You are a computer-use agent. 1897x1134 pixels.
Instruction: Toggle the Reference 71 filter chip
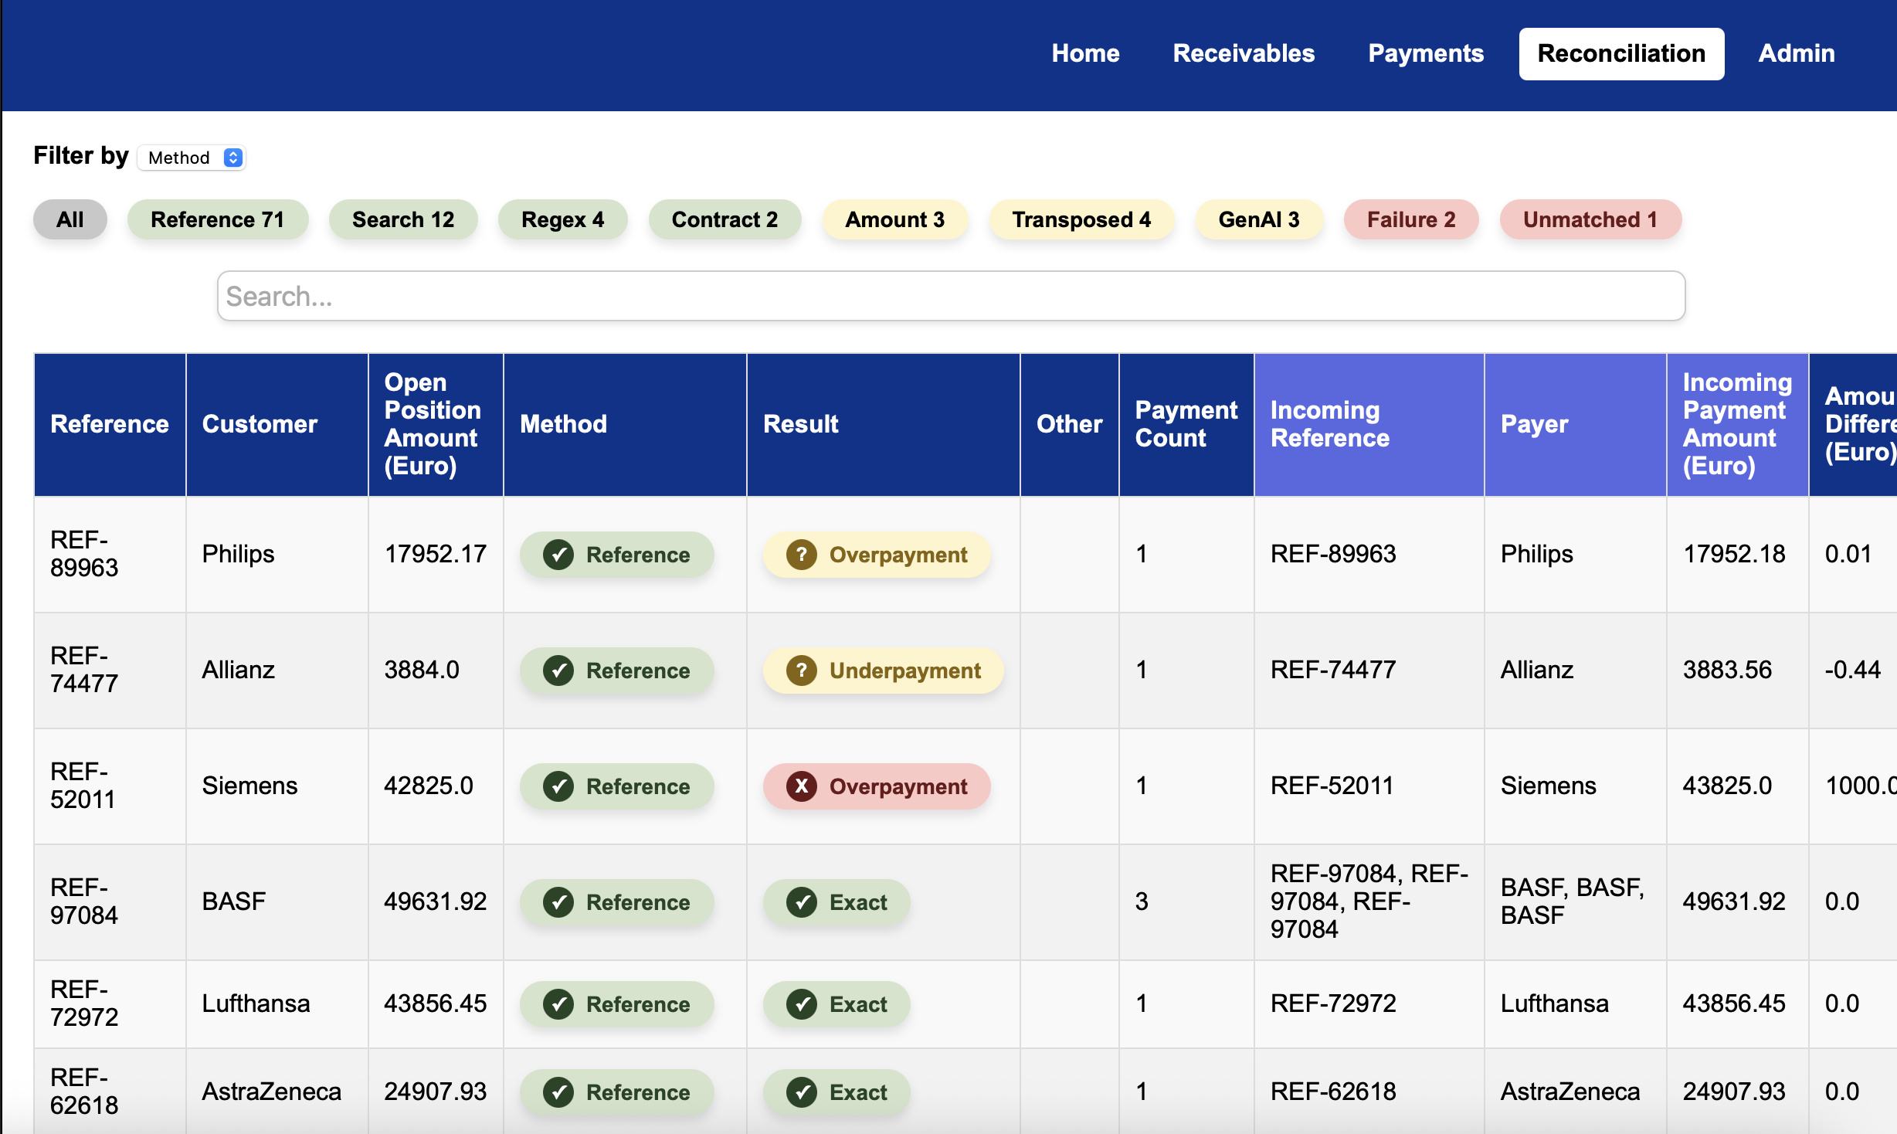pyautogui.click(x=217, y=219)
